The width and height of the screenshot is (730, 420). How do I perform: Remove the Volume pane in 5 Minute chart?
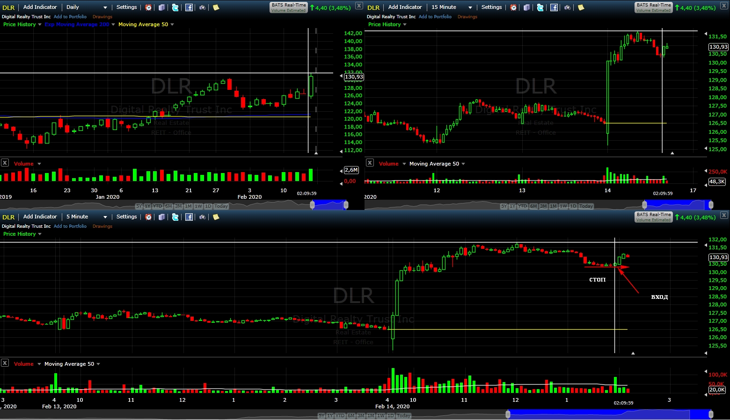coord(5,363)
